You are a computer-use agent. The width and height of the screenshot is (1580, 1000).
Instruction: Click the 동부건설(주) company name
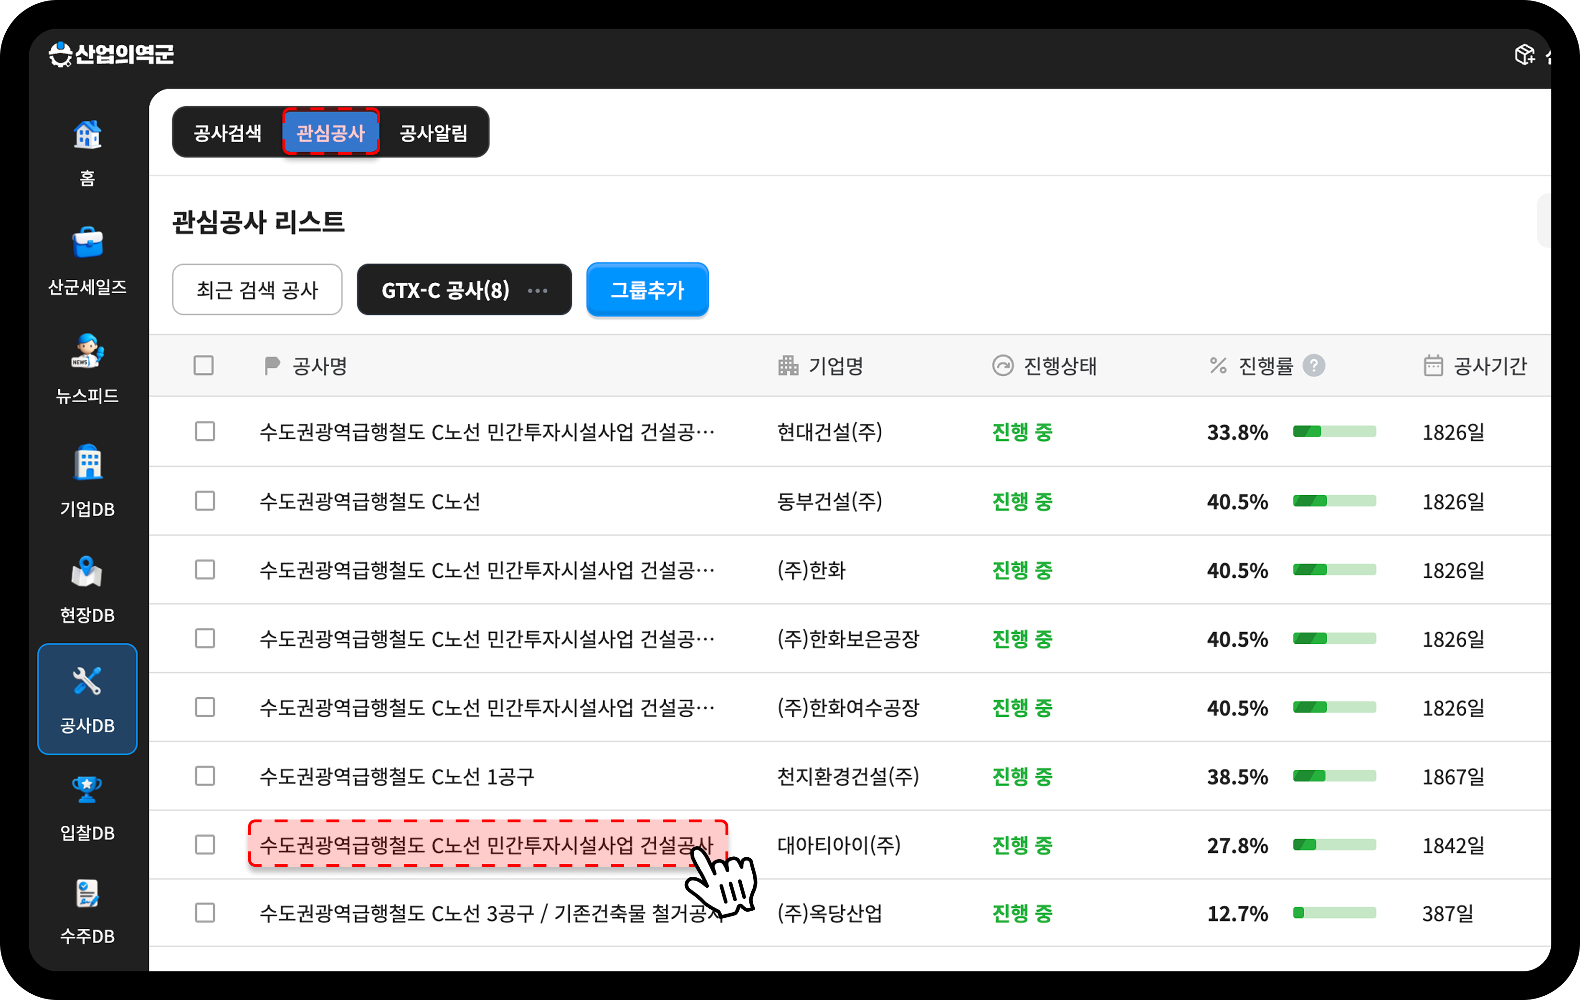[x=829, y=501]
